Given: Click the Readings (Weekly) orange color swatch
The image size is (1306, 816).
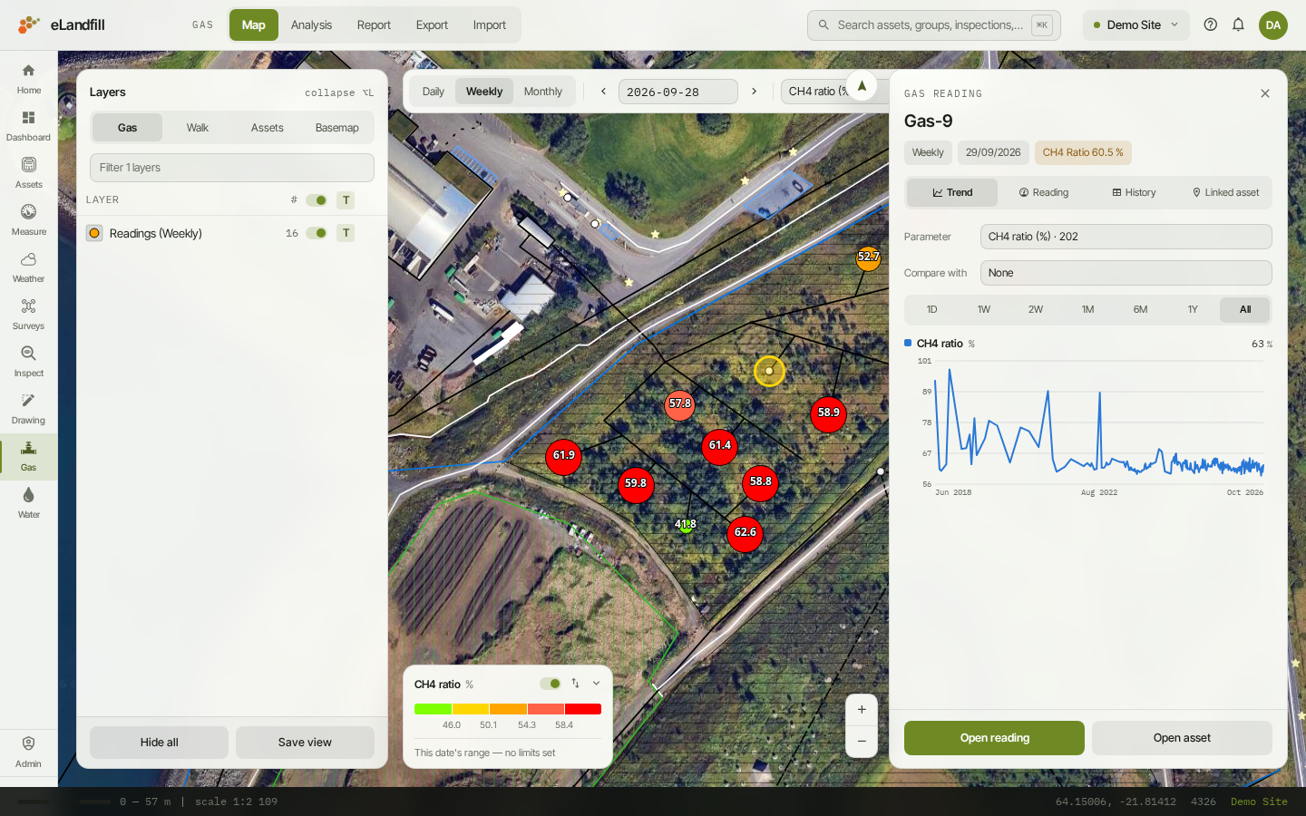Looking at the screenshot, I should (x=94, y=233).
